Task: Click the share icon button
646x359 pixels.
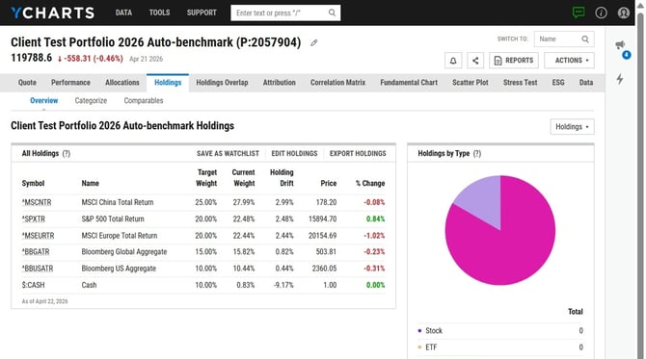Action: 475,61
